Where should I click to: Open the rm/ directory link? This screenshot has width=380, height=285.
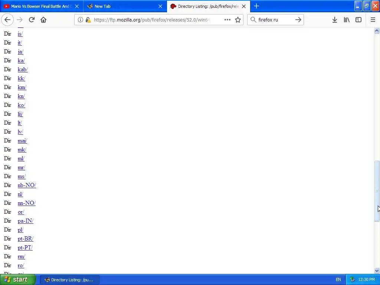tap(22, 257)
